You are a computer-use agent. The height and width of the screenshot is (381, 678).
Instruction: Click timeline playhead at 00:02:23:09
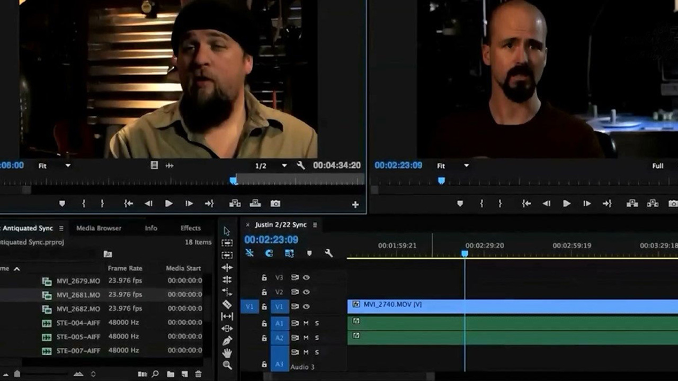465,254
